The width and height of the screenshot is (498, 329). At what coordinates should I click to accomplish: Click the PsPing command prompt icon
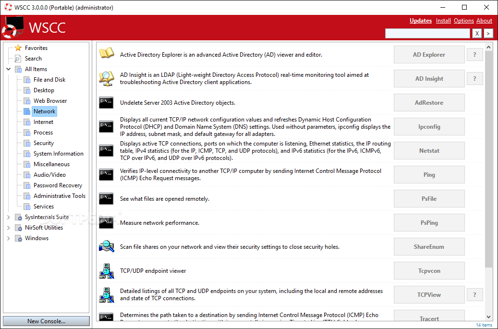pos(106,222)
